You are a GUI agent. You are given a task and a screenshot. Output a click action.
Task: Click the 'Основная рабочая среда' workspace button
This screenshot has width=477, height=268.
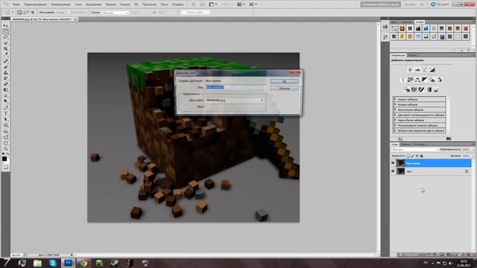pyautogui.click(x=380, y=4)
